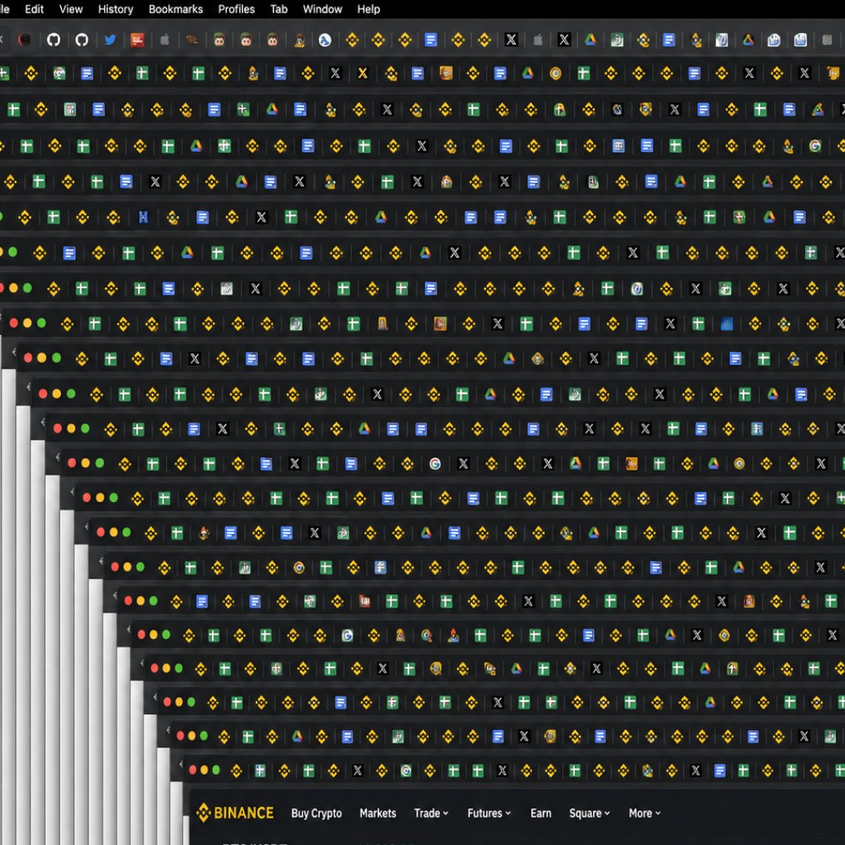Select the Apple tab next to the red-orange tab
Viewport: 845px width, 845px height.
(x=165, y=39)
